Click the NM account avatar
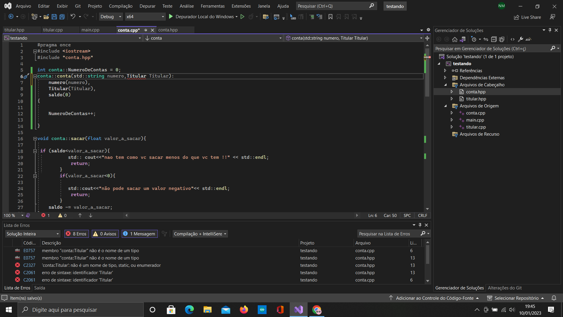Viewport: 563px width, 317px height. point(502,6)
